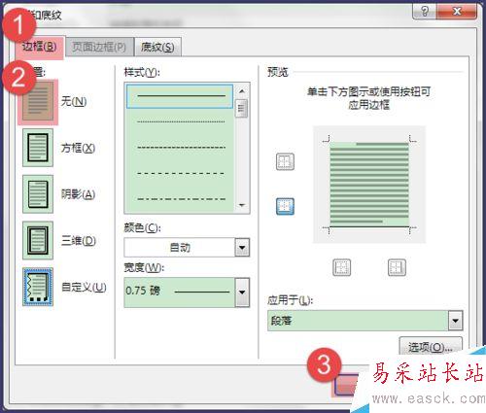Select the long dashed line style
Viewport: 486px width, 413px height.
point(181,173)
